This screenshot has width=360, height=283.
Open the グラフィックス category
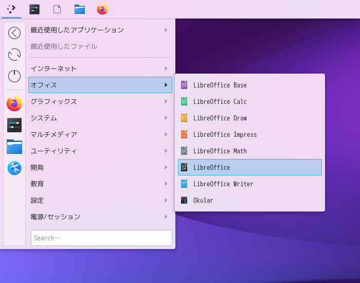point(100,101)
